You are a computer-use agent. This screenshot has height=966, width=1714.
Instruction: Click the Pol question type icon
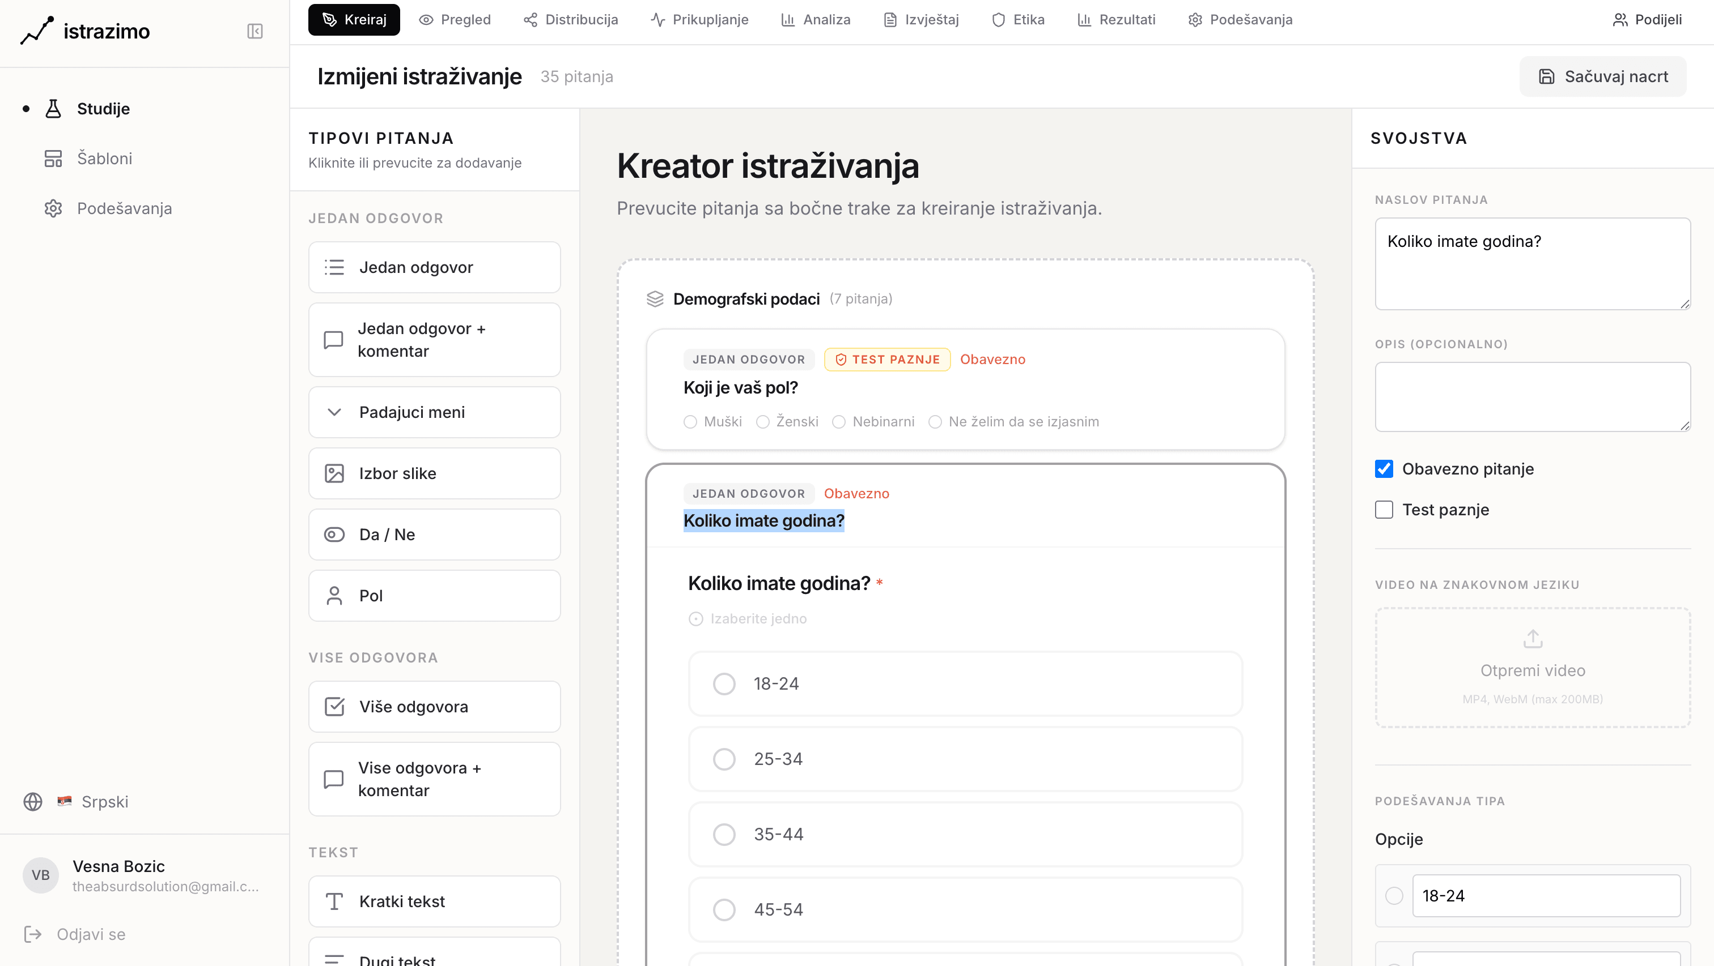[334, 595]
